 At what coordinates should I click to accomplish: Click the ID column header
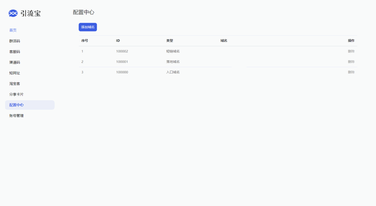point(118,41)
